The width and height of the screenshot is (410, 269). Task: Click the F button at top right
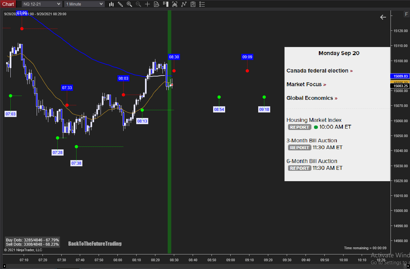coord(406,14)
